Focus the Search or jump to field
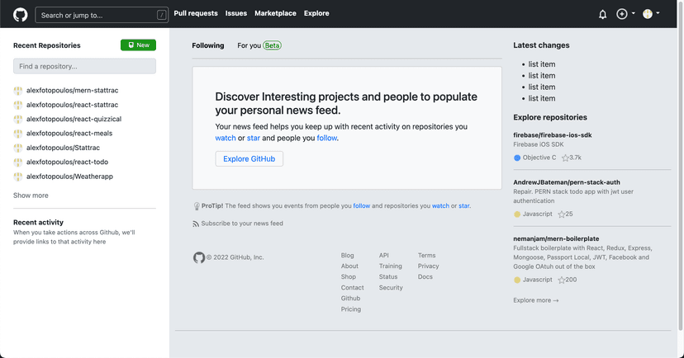Viewport: 684px width, 358px height. click(102, 15)
